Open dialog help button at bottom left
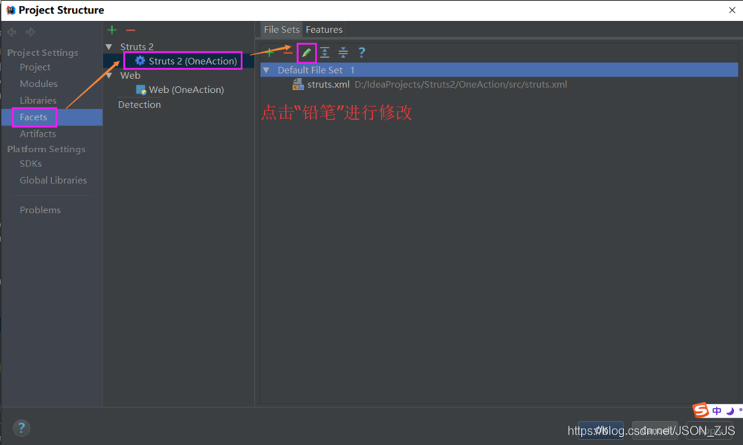743x445 pixels. [22, 428]
